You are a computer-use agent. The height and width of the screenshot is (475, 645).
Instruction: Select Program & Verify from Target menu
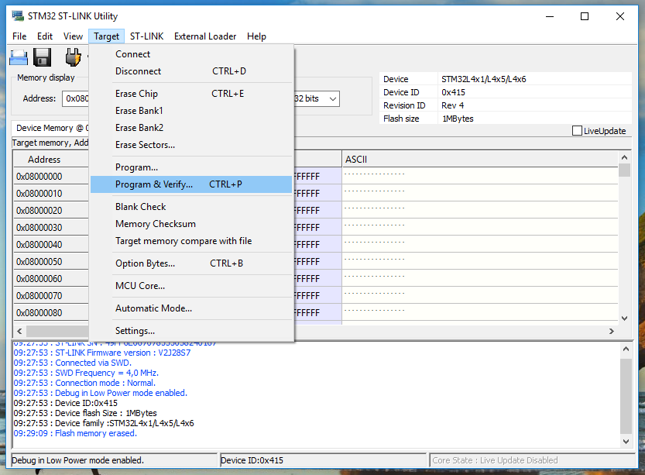pyautogui.click(x=153, y=184)
